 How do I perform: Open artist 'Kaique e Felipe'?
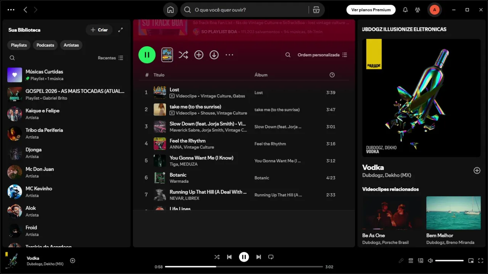pos(67,114)
